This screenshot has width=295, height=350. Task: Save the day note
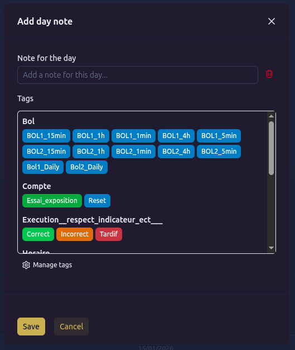tap(31, 327)
